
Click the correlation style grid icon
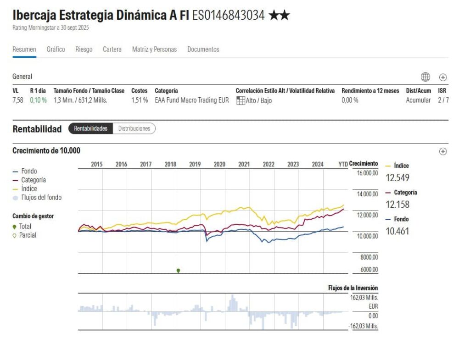click(241, 100)
